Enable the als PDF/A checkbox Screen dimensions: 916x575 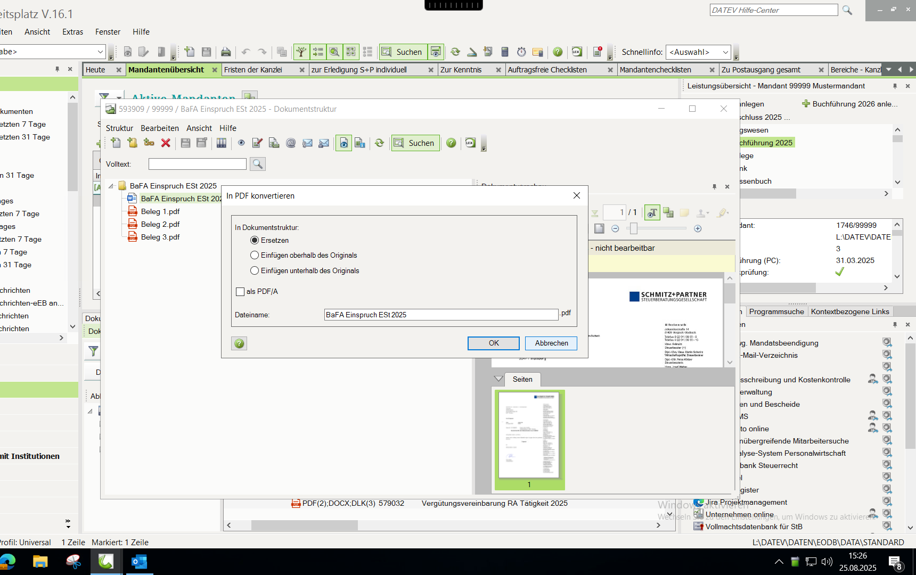[240, 292]
